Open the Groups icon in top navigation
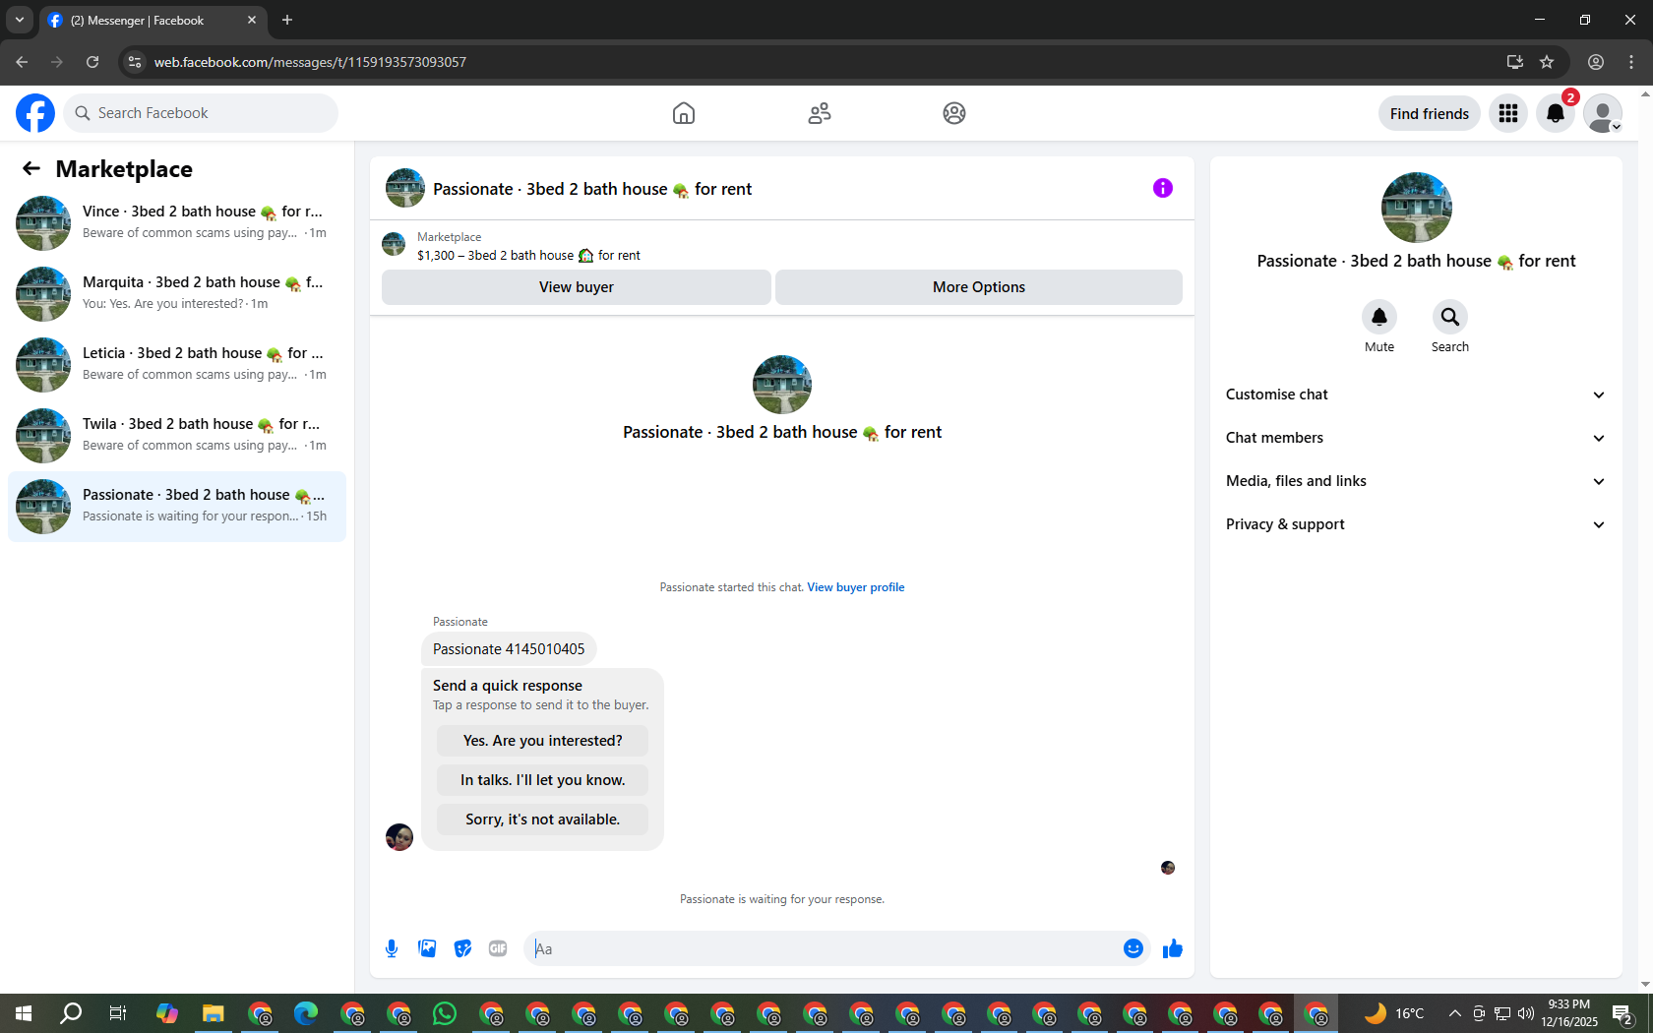The height and width of the screenshot is (1033, 1653). pos(954,113)
